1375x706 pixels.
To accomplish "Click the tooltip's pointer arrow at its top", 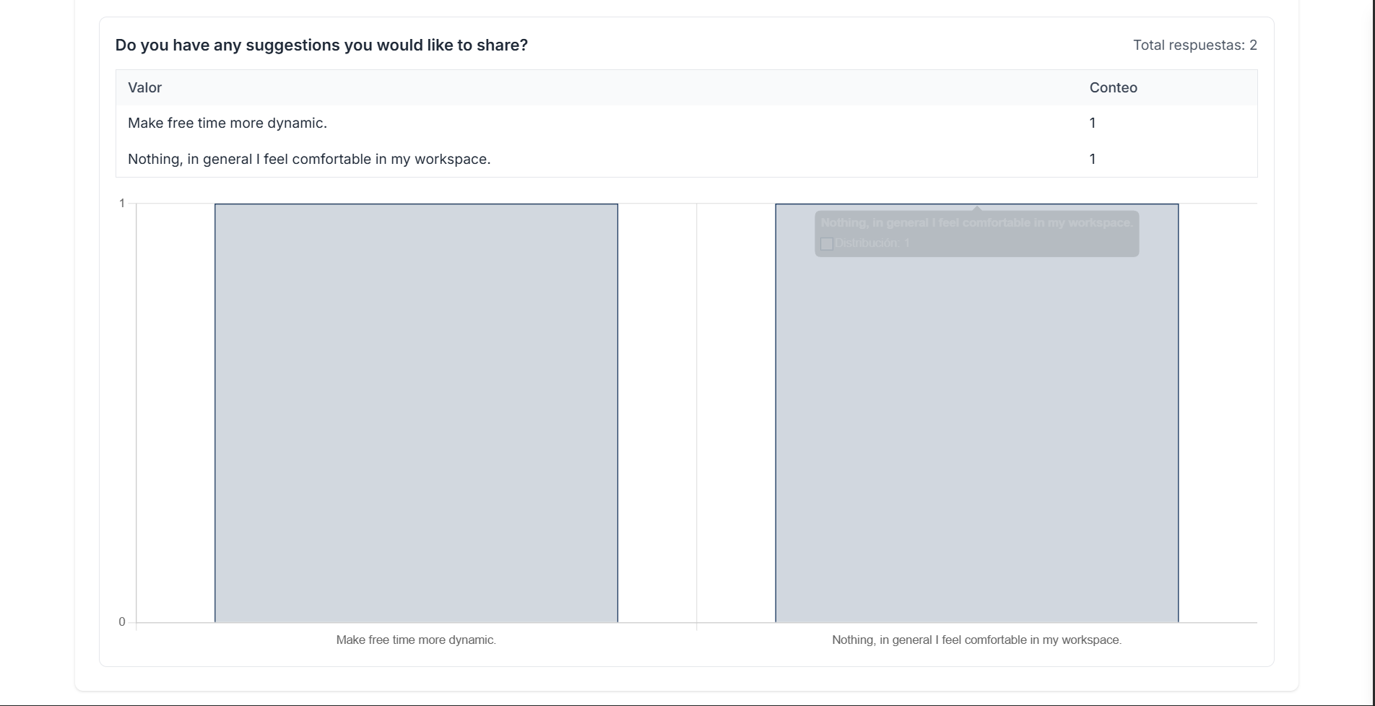I will [977, 208].
